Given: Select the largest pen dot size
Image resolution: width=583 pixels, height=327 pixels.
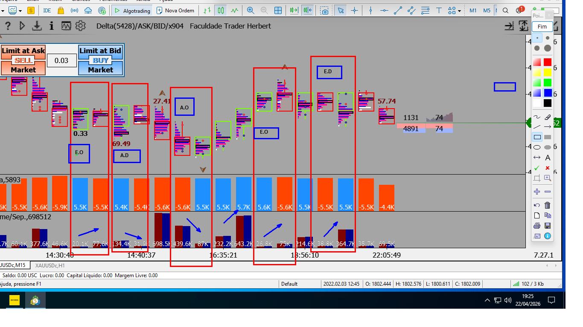Looking at the screenshot, I should click(x=548, y=48).
